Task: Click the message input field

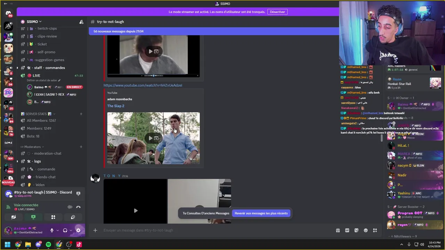Action: point(216,230)
